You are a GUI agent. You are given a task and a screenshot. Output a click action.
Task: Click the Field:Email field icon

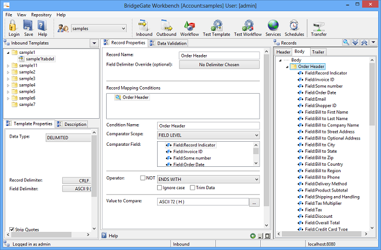300,99
